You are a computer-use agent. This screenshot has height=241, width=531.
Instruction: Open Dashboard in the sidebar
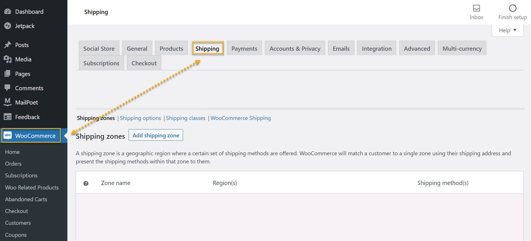29,11
